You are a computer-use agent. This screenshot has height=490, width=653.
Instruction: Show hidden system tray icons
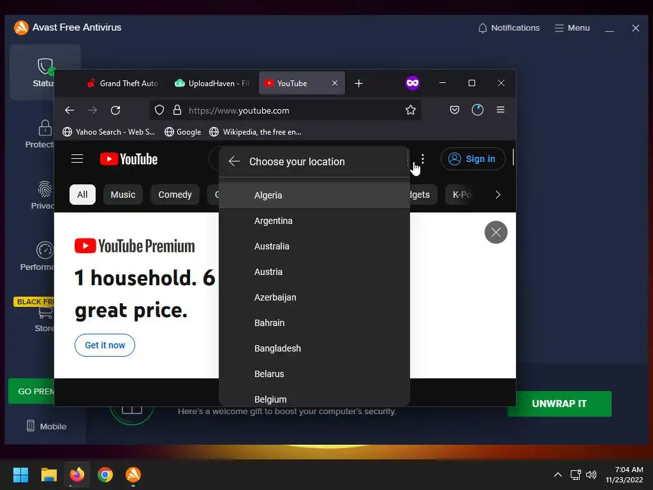point(558,475)
